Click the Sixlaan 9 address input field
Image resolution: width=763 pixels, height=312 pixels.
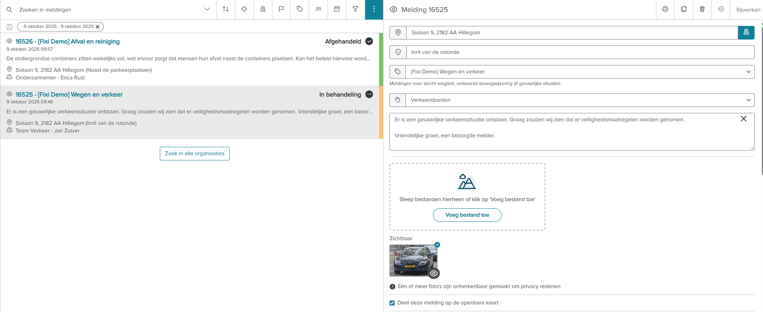[x=571, y=33]
